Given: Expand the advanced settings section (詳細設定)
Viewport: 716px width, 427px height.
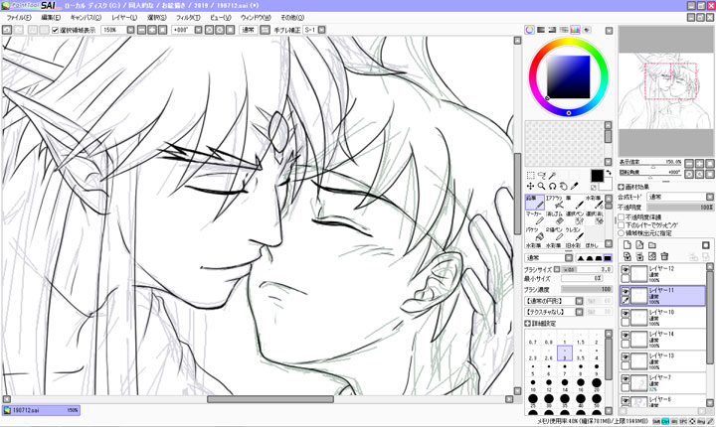Looking at the screenshot, I should (x=528, y=324).
